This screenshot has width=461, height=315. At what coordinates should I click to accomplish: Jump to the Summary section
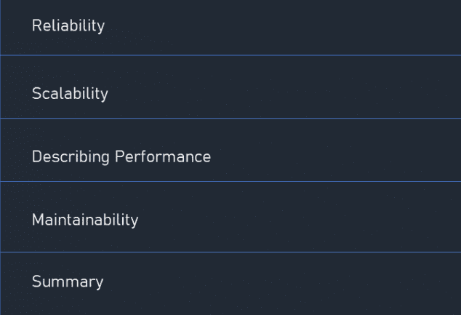[230, 284]
